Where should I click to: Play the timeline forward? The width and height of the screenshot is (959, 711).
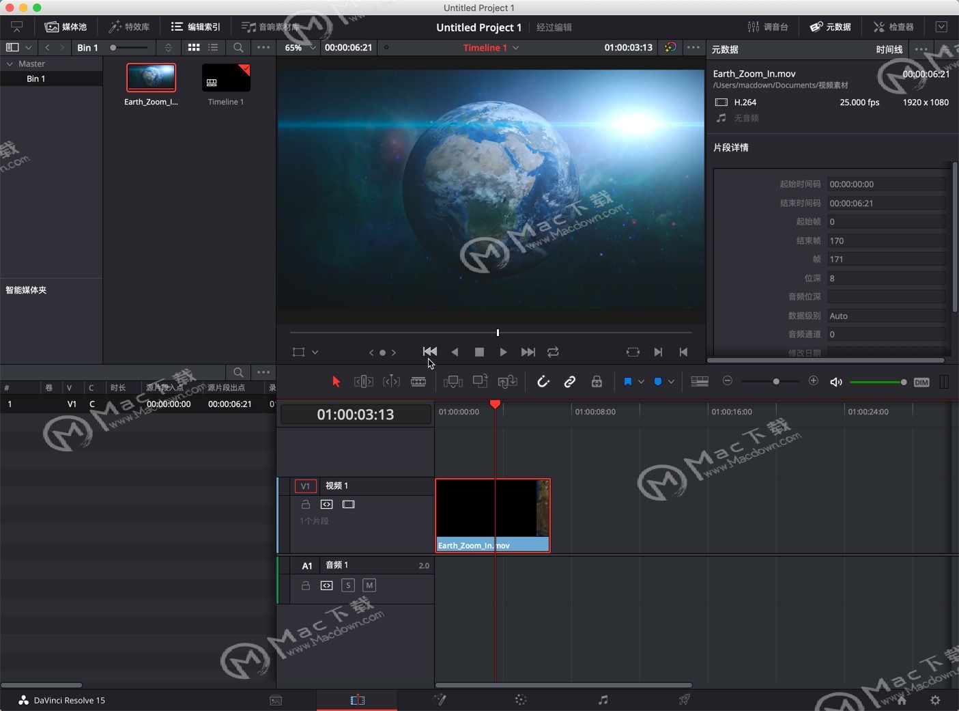[503, 352]
